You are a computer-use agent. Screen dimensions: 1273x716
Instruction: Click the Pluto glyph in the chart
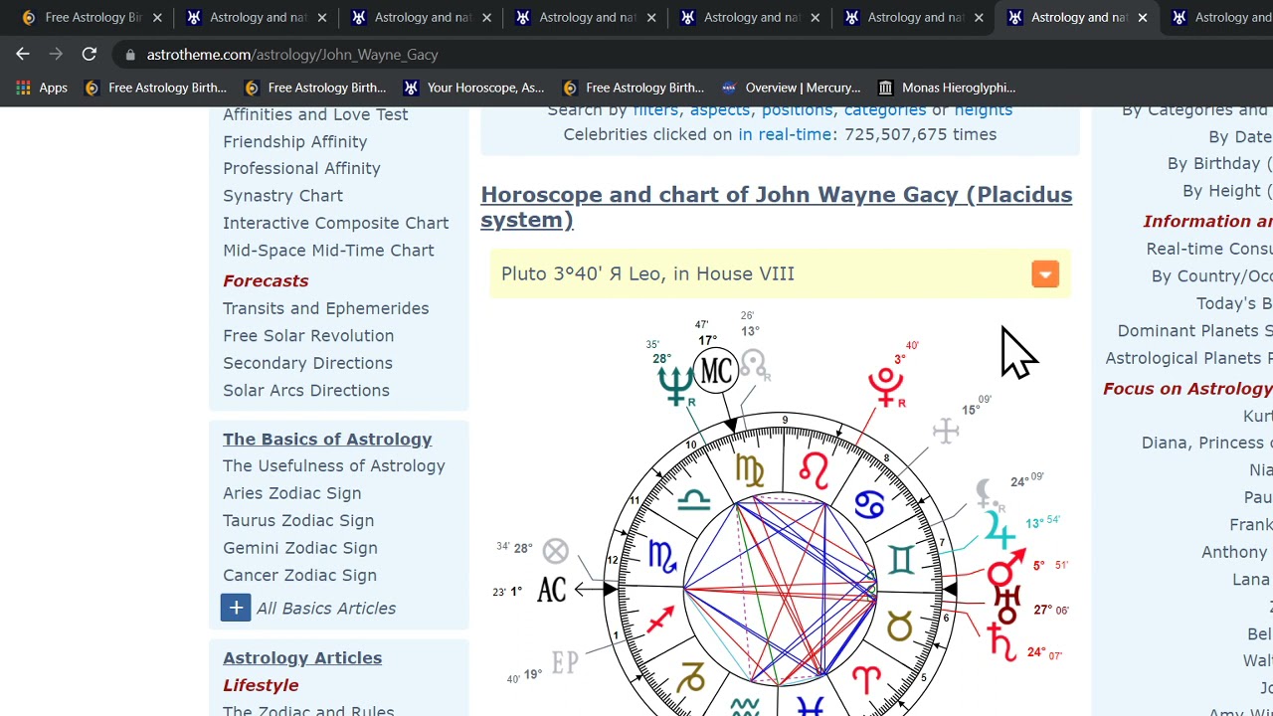coord(885,386)
